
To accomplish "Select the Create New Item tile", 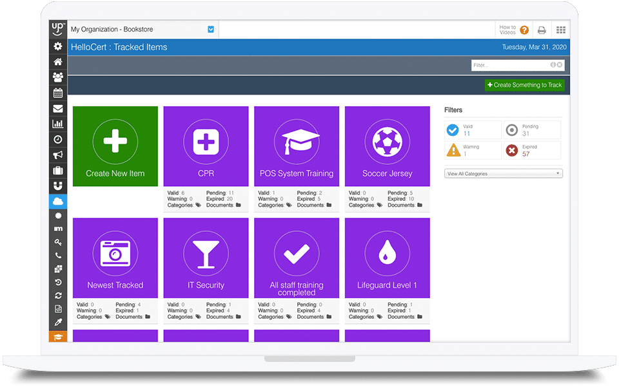I will coord(115,146).
